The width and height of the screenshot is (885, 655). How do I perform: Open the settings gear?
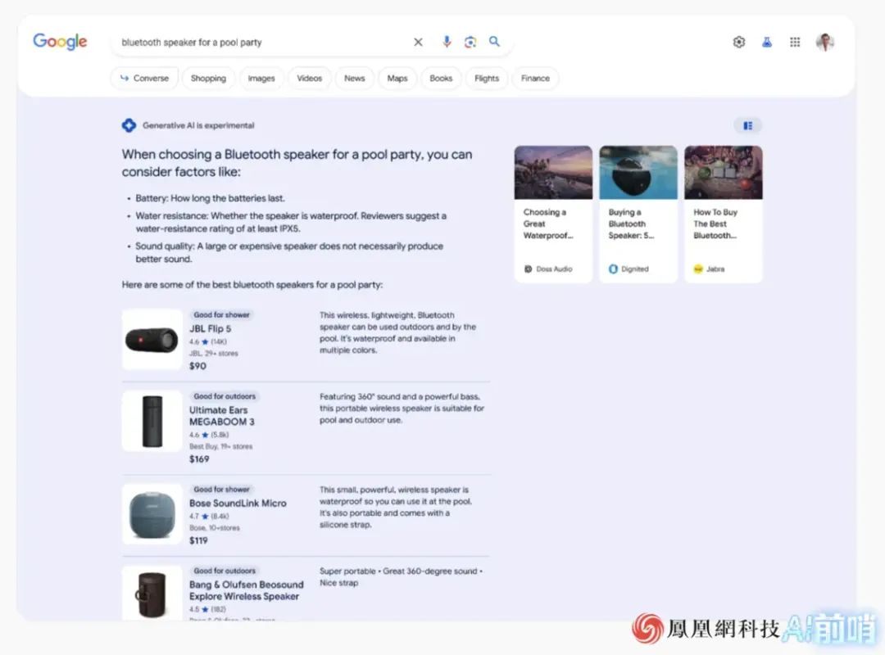click(739, 43)
